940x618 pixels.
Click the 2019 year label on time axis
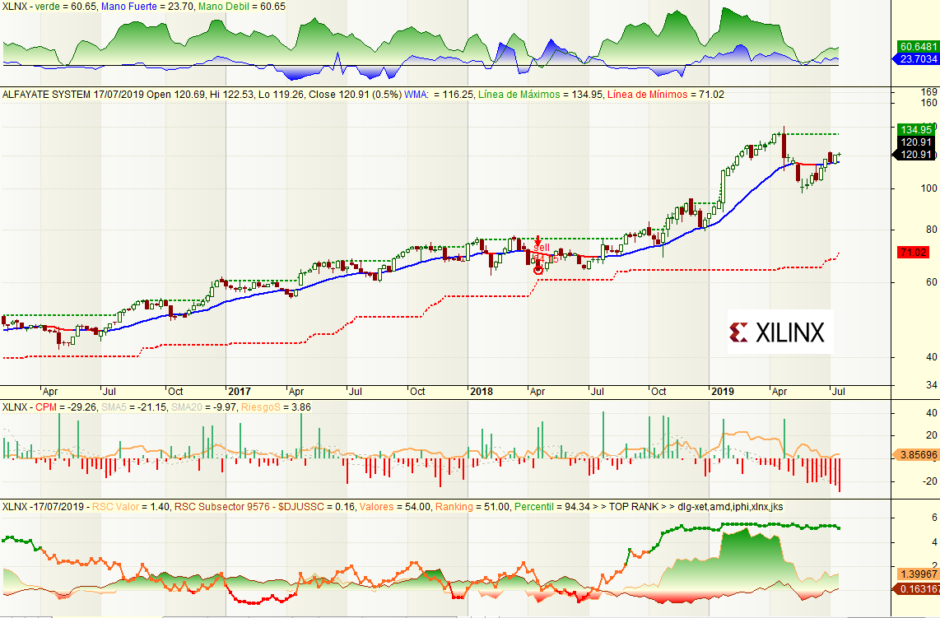[722, 392]
